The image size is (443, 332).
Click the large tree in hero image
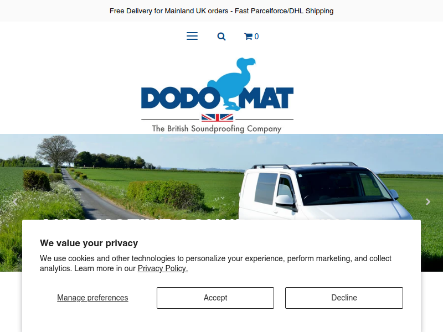pos(56,152)
